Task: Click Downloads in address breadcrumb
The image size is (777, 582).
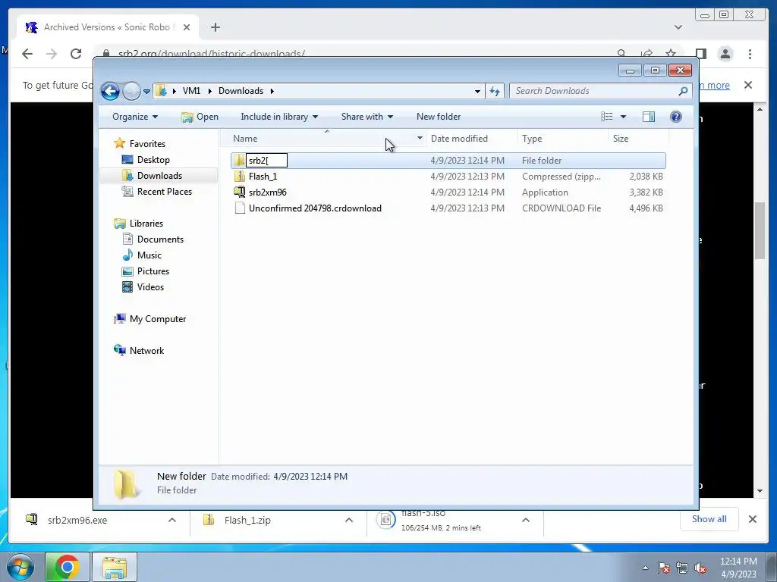Action: pyautogui.click(x=241, y=91)
